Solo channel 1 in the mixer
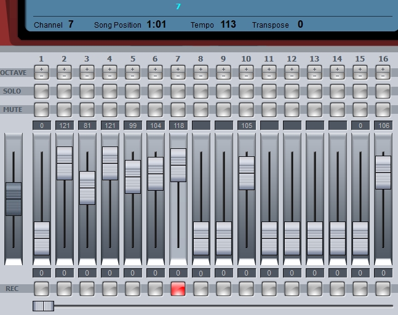Viewport: 398px width, 315px height. pos(41,91)
